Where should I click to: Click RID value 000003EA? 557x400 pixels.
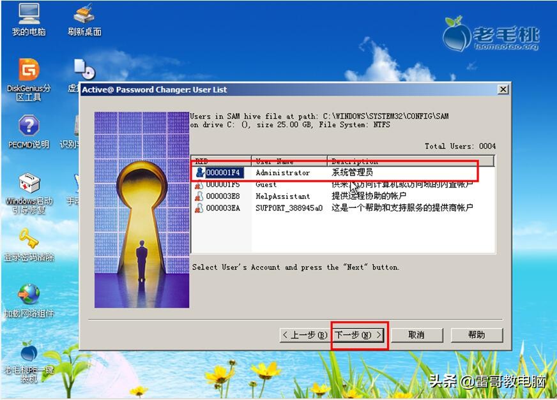[223, 208]
